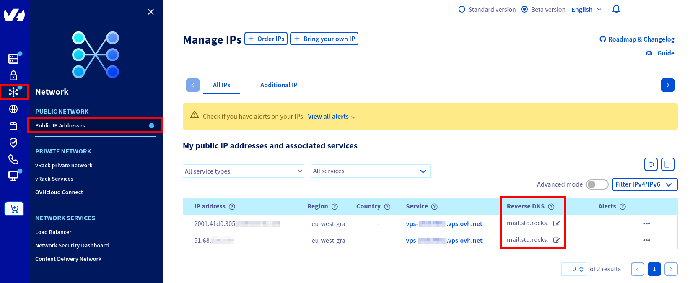698x283 pixels.
Task: Open the All services dropdown
Action: click(371, 171)
